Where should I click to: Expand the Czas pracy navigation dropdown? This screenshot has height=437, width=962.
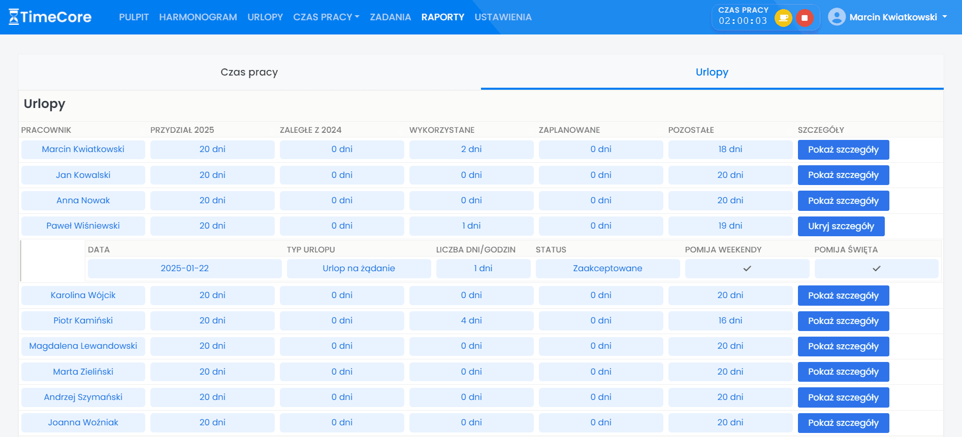coord(326,17)
